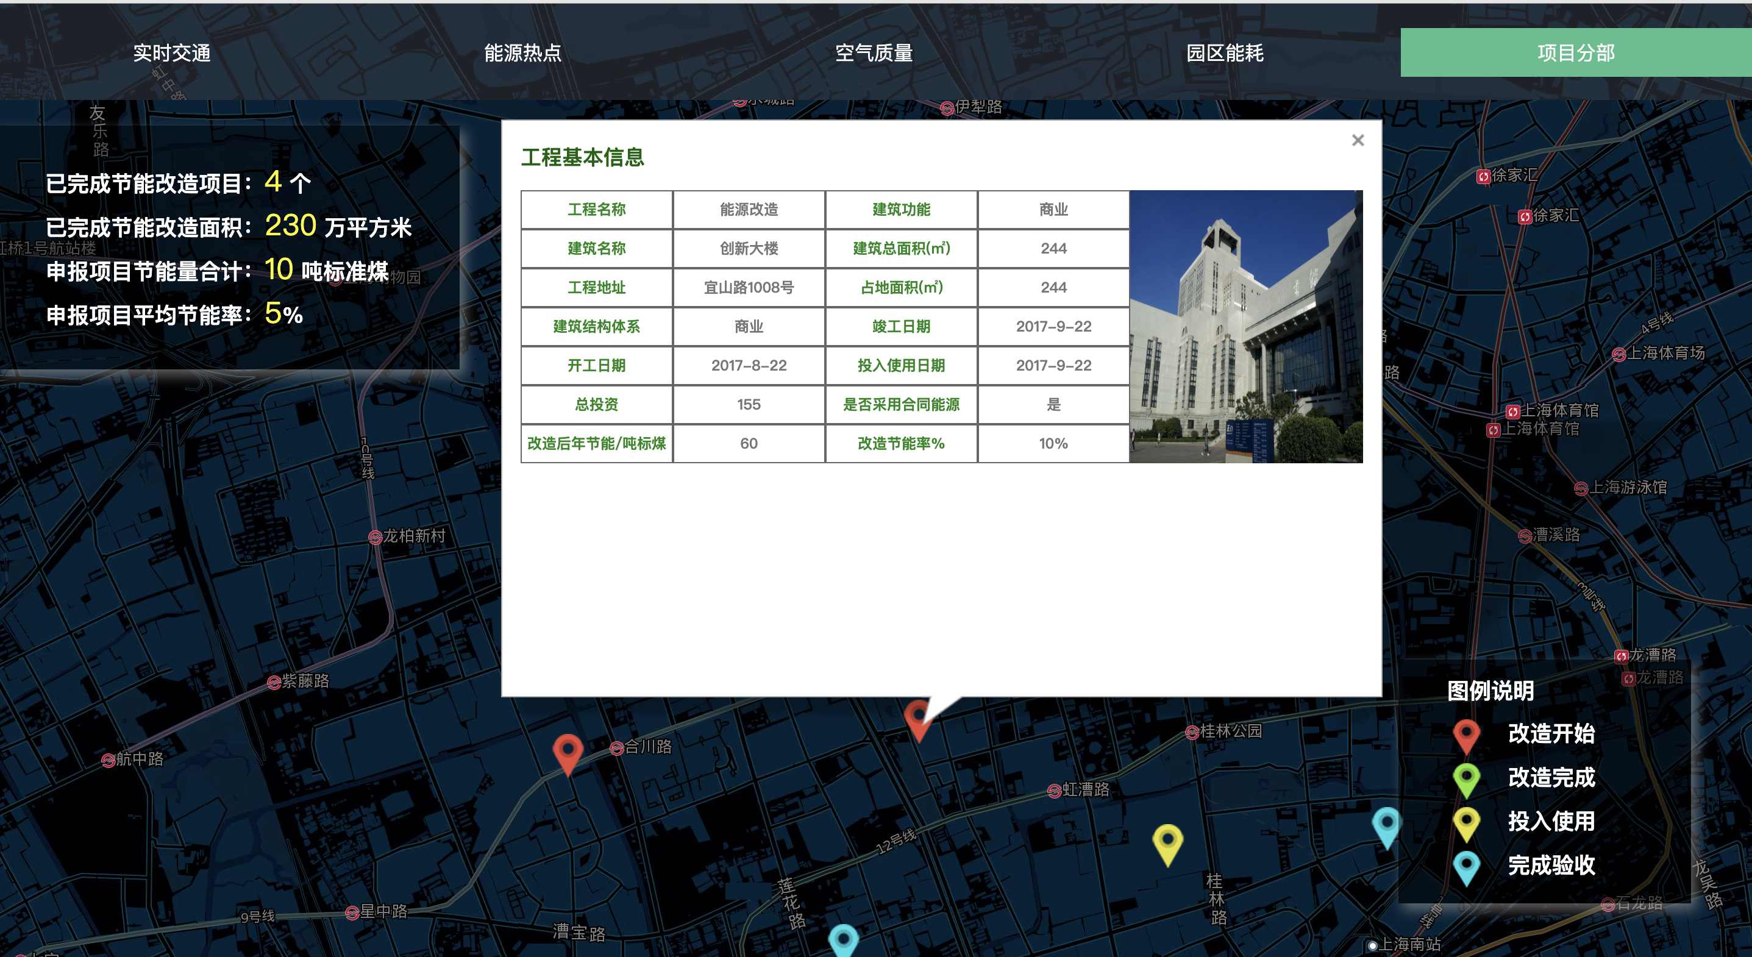Screen dimensions: 1752x957
Task: Click the 徐家汇 metro station label
Action: tap(1514, 176)
